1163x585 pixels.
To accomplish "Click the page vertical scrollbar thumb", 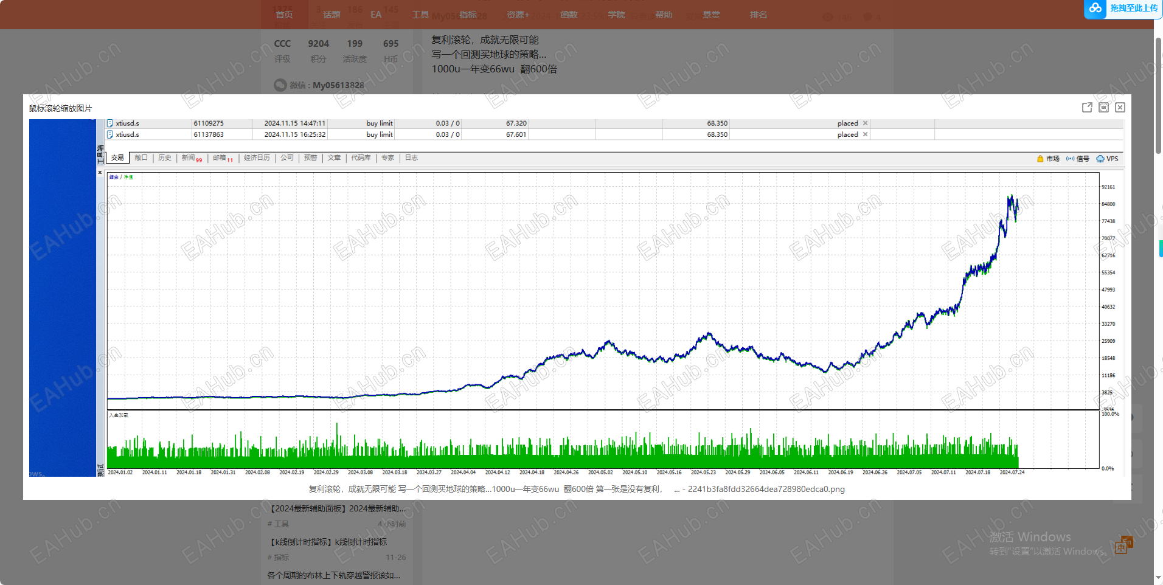I will pos(1158,95).
